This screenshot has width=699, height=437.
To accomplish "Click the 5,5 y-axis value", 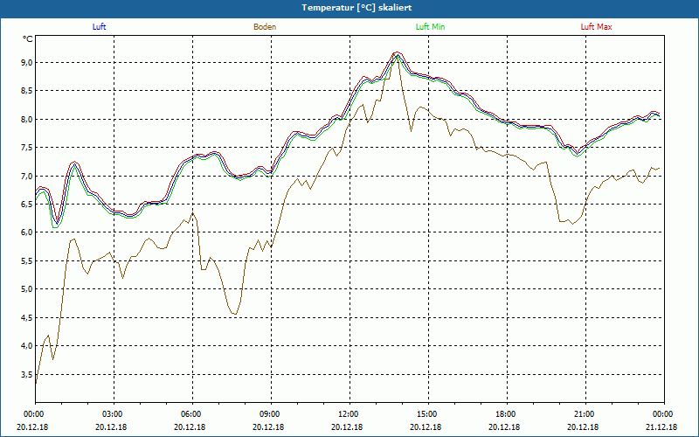I will tap(28, 260).
